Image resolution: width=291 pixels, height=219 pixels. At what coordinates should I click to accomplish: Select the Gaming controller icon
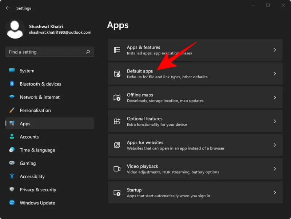11,163
